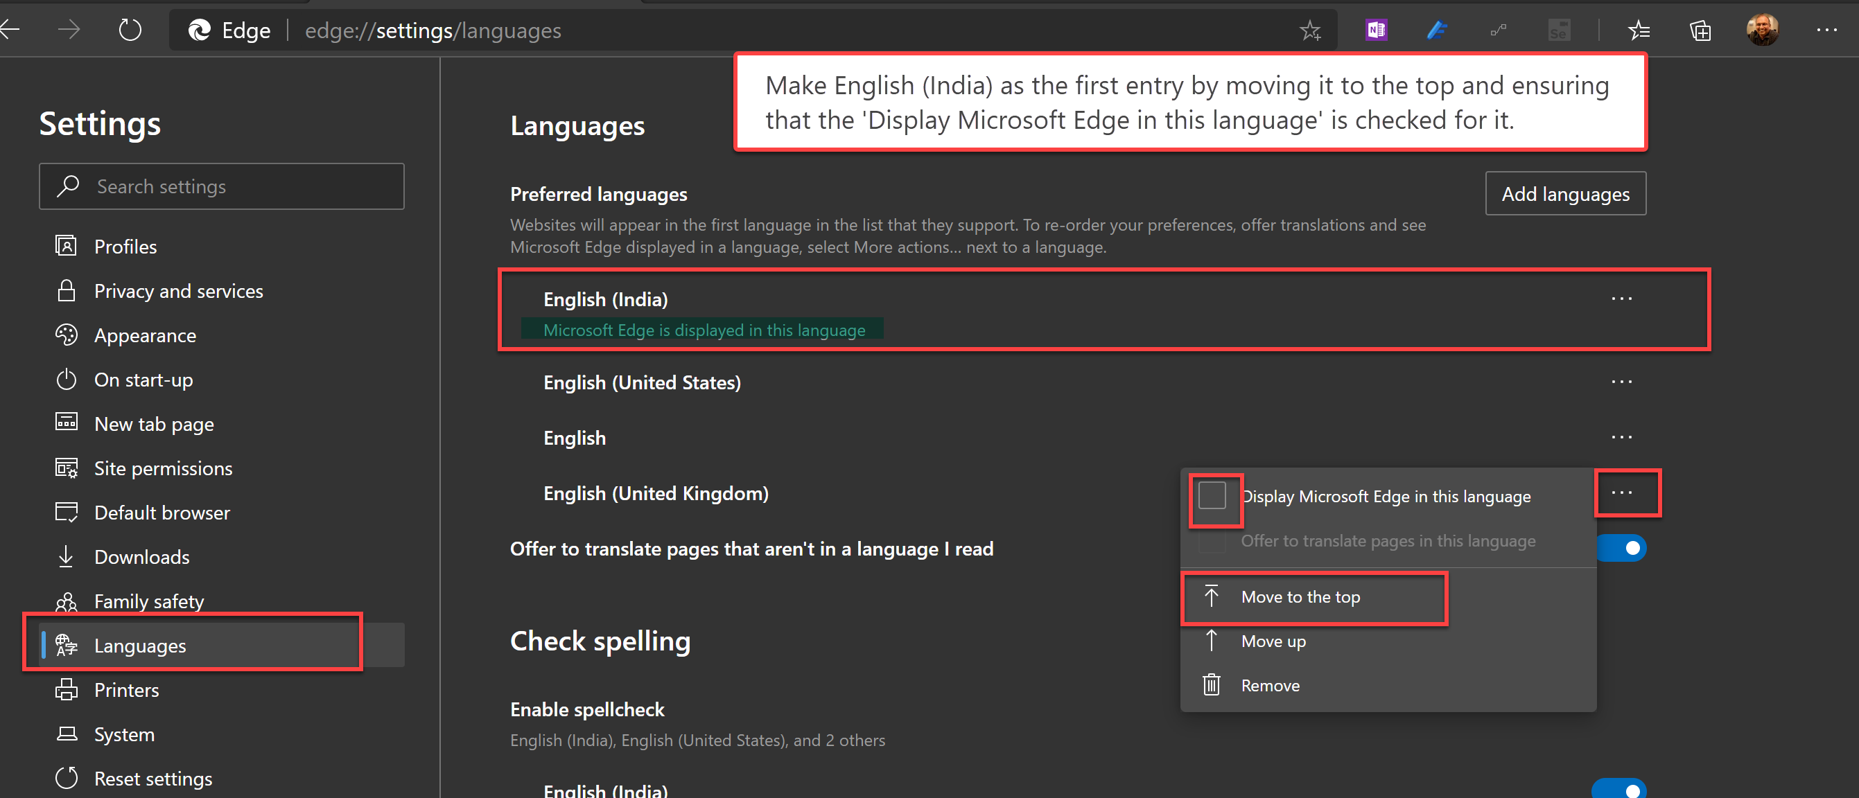Click the Appearance palette icon

tap(66, 335)
